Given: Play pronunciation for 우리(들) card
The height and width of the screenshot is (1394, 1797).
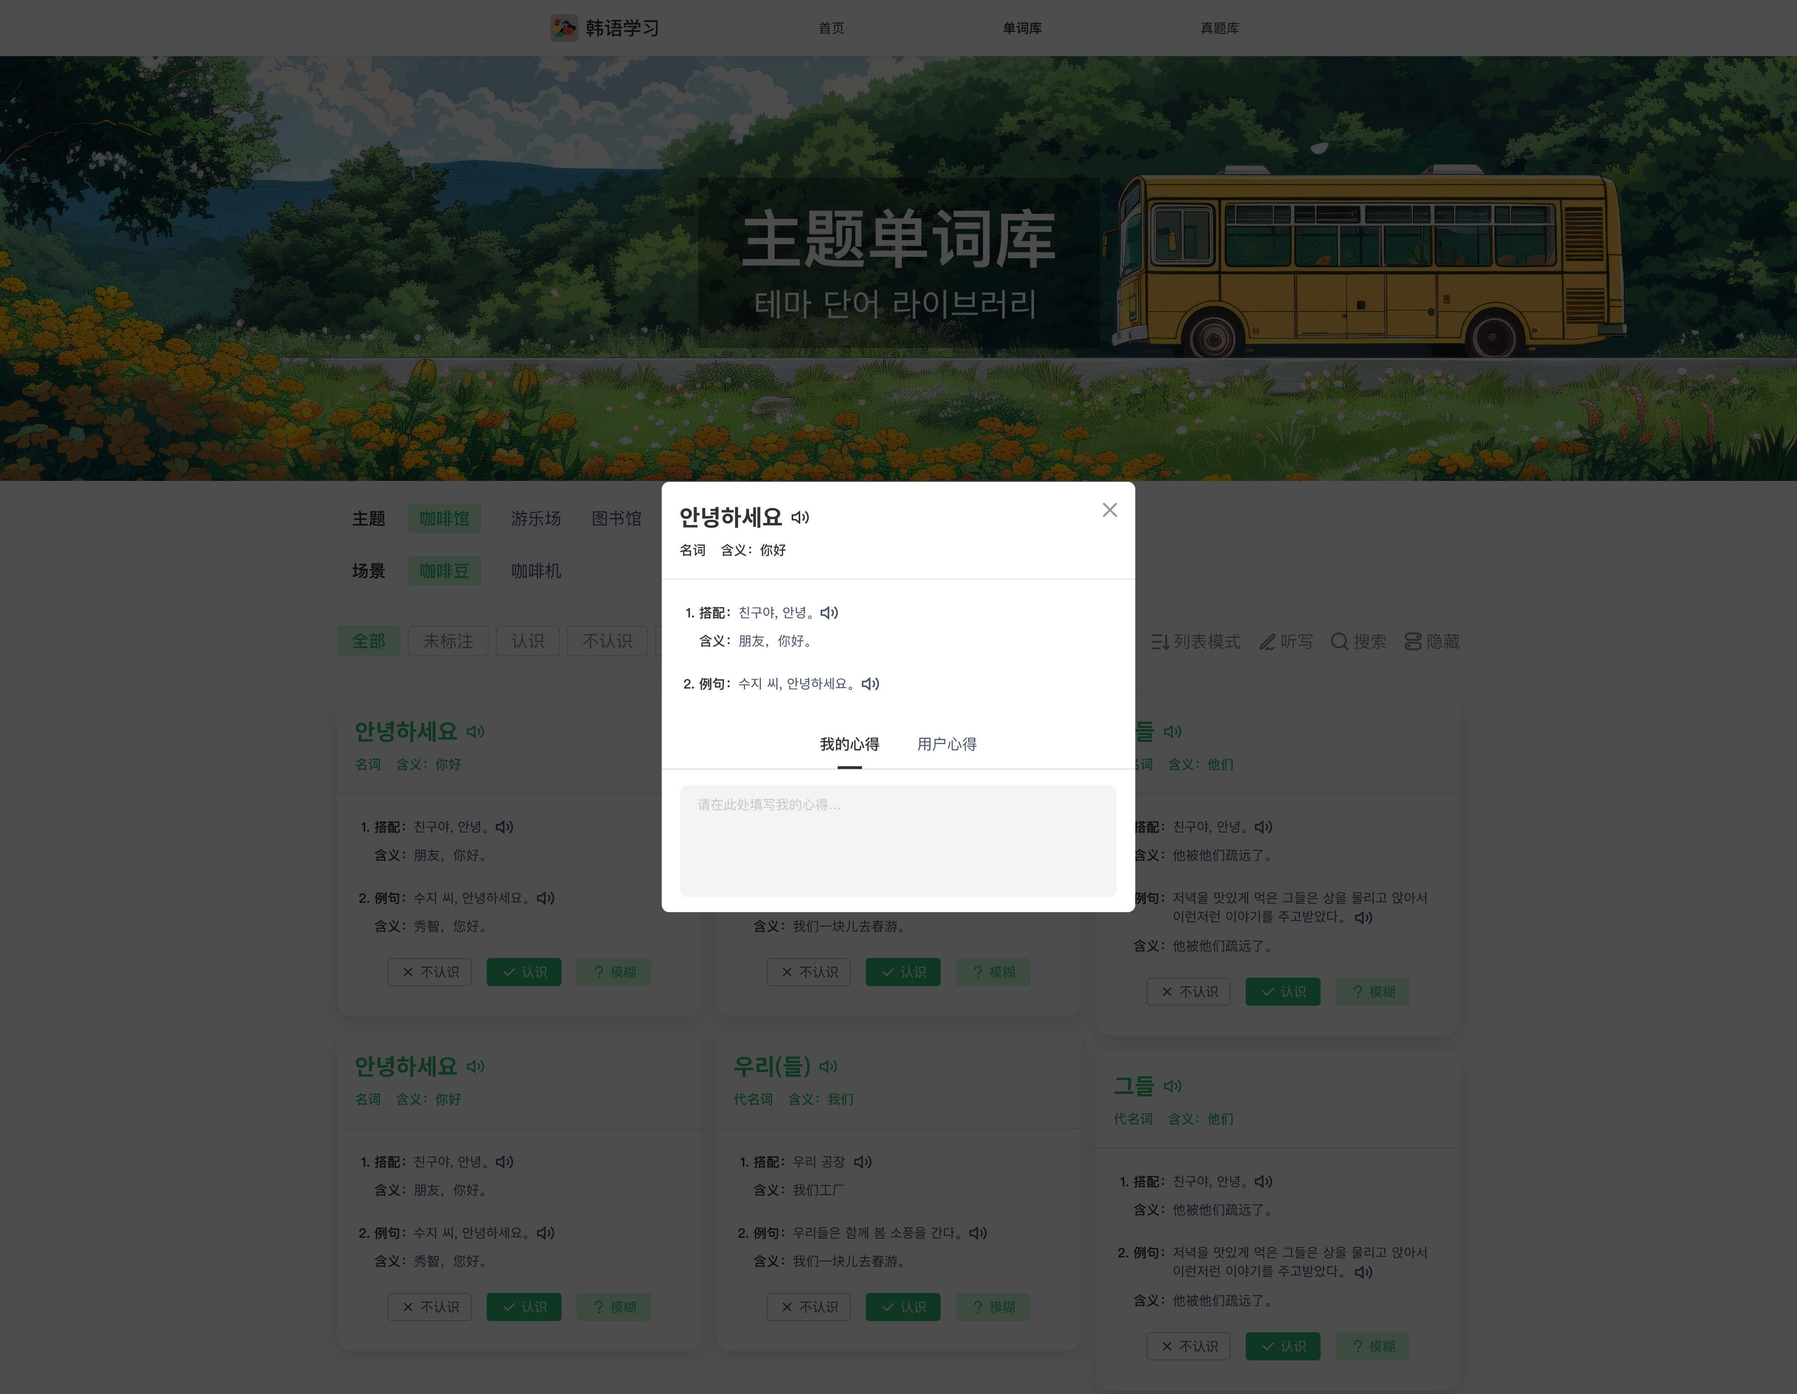Looking at the screenshot, I should tap(828, 1066).
